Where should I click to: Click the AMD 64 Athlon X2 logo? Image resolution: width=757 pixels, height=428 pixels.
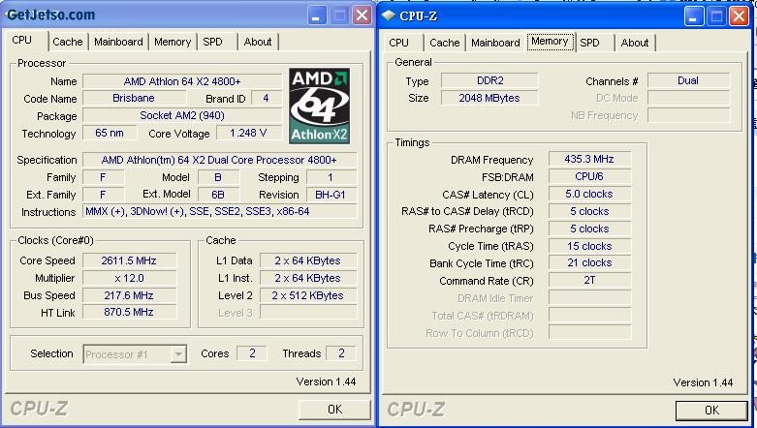[x=320, y=106]
